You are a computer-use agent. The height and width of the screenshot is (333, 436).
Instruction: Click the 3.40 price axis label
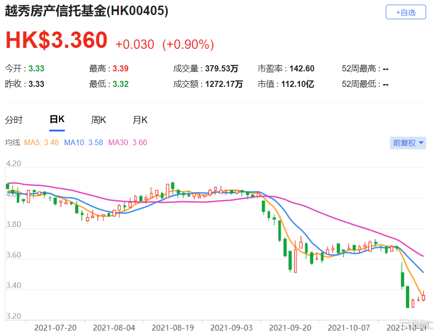coord(13,286)
